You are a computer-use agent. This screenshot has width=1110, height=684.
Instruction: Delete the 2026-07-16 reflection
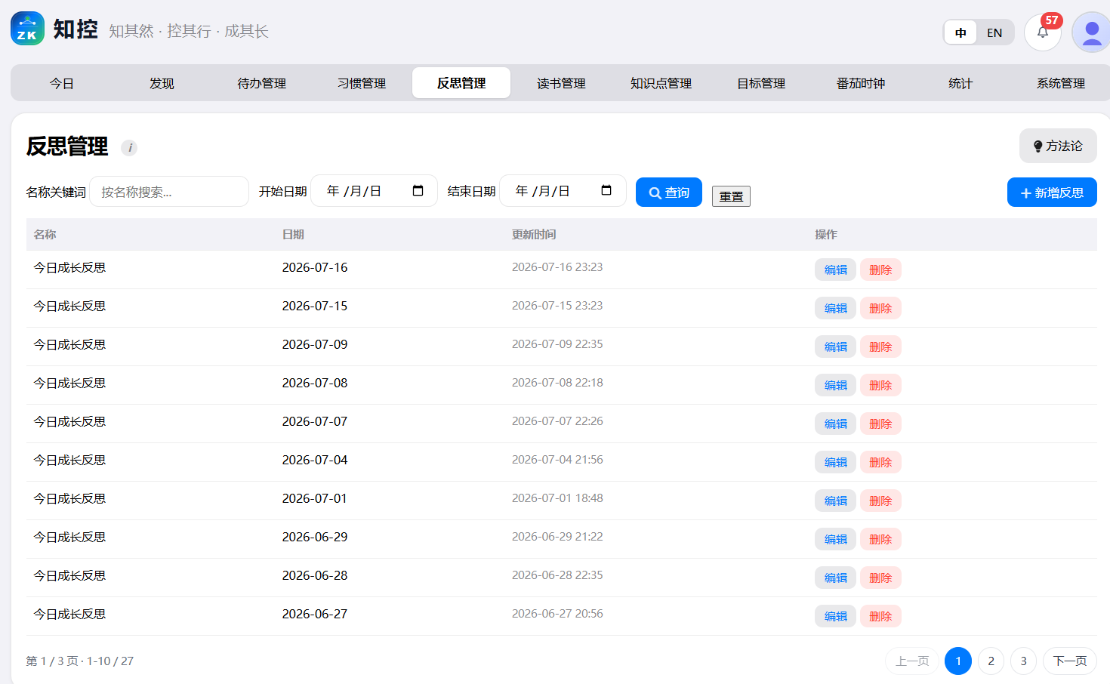(x=880, y=270)
